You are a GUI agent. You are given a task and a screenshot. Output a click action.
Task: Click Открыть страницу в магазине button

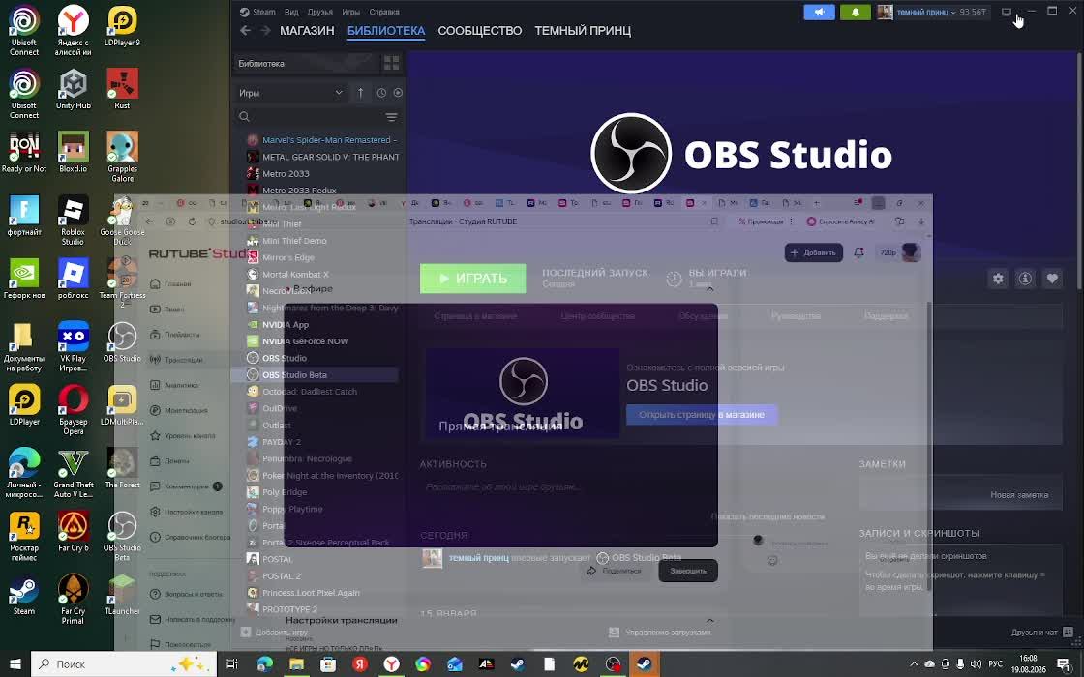coord(702,415)
